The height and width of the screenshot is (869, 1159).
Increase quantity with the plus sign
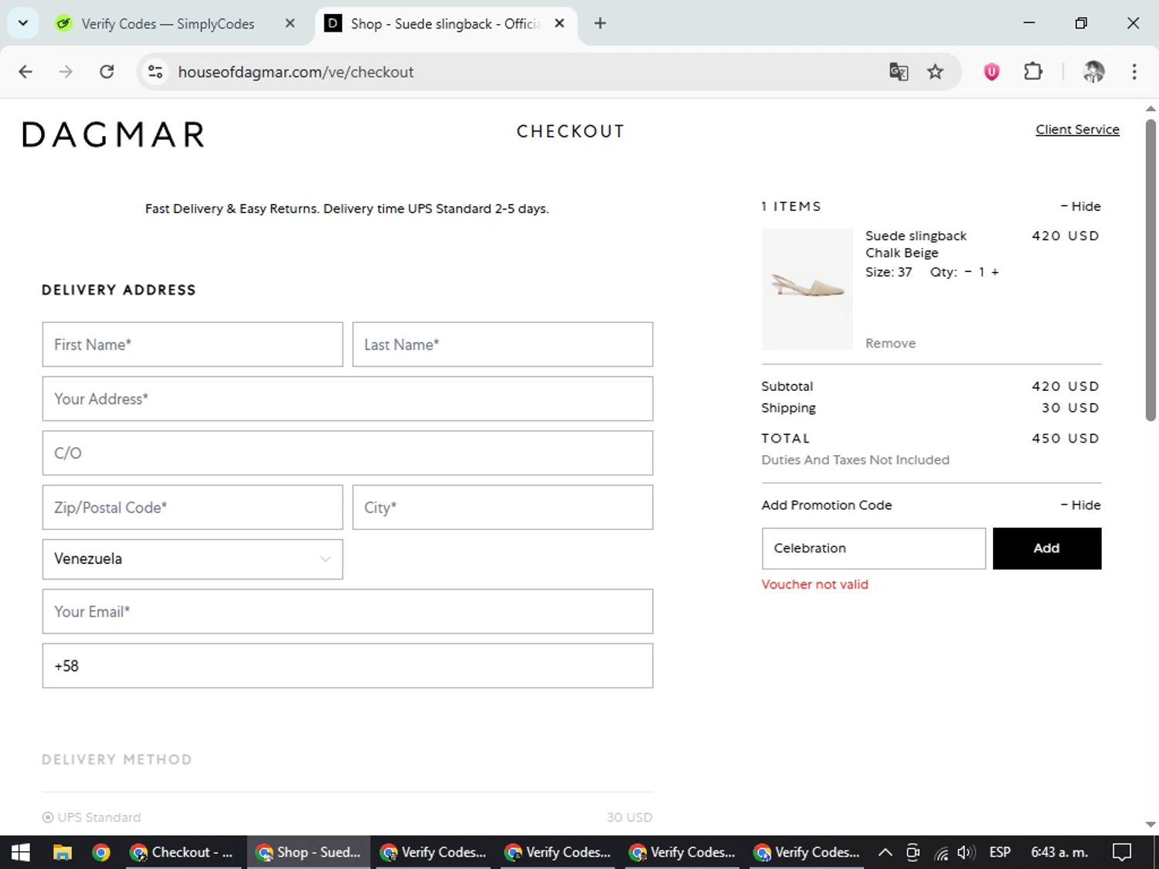tap(995, 272)
